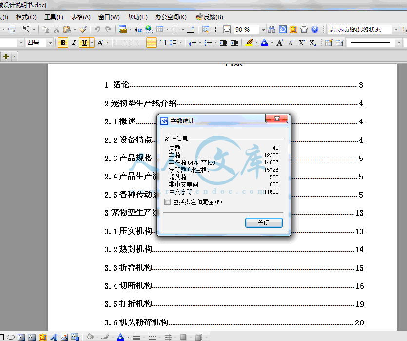Click the globe hyperlink icon
Image resolution: width=407 pixels, height=341 pixels.
[149, 29]
